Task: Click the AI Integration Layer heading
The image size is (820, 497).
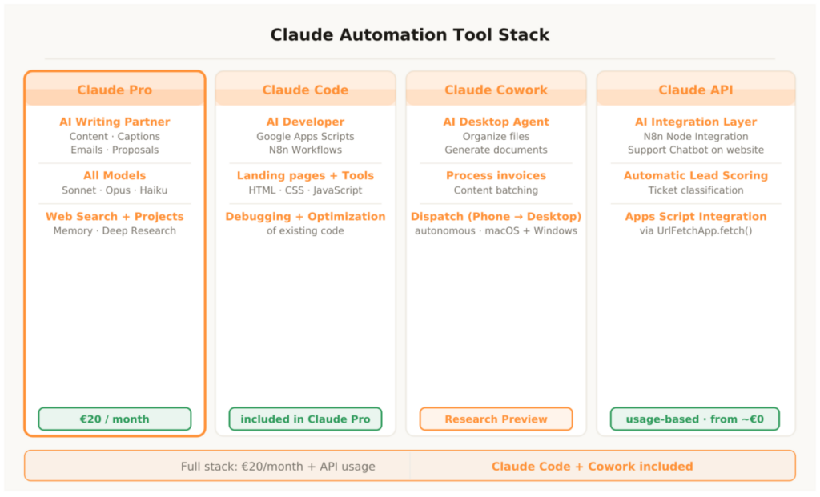Action: tap(696, 122)
